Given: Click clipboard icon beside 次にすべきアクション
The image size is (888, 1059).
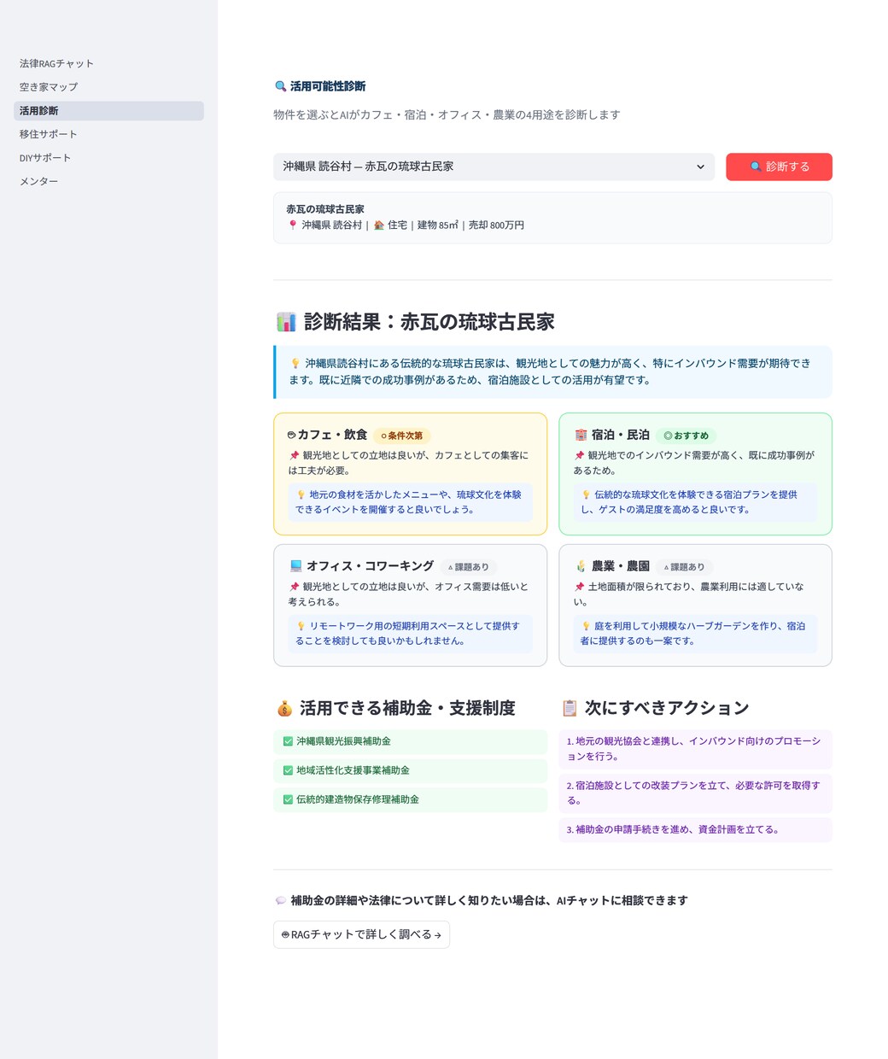Looking at the screenshot, I should coord(570,709).
